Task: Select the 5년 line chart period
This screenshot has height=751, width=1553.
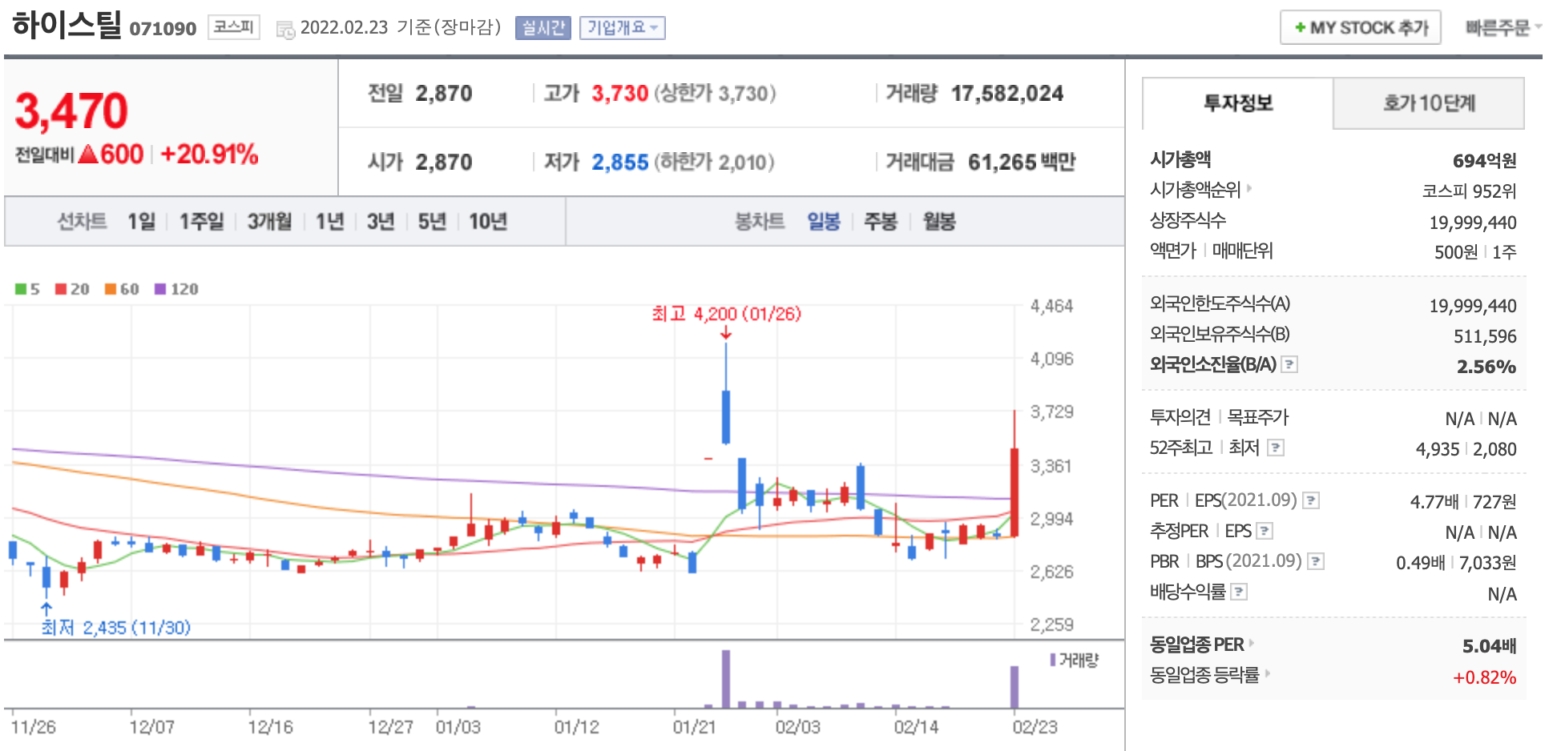Action: click(432, 222)
